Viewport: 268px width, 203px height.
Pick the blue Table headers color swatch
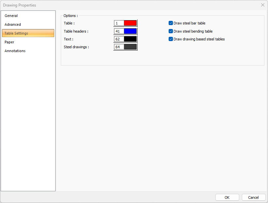pyautogui.click(x=130, y=31)
